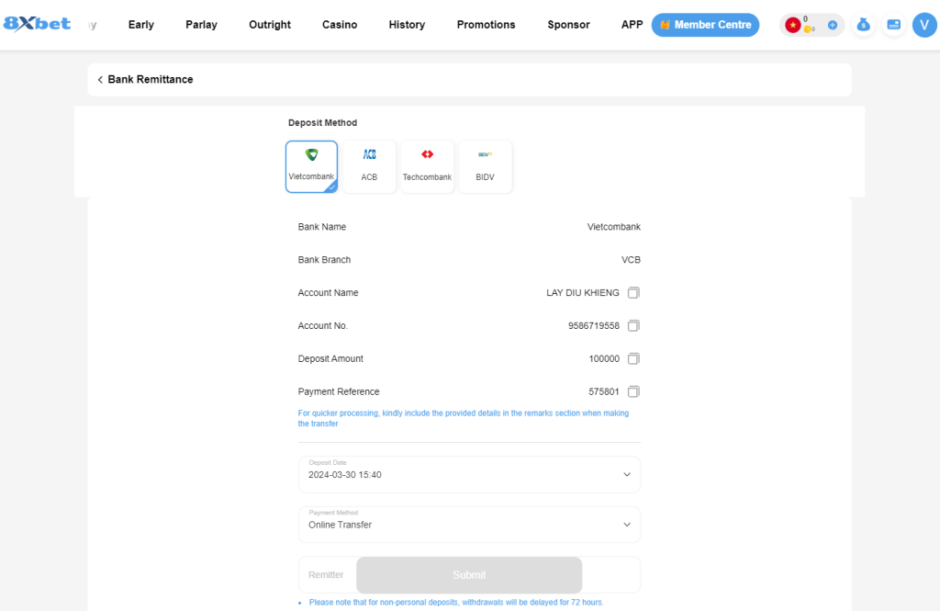Copy the Payment Reference 575801
Screen dimensions: 940x611
tap(633, 392)
